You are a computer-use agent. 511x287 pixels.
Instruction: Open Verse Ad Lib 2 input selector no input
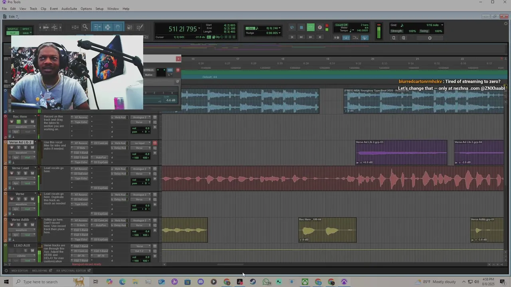pyautogui.click(x=141, y=143)
